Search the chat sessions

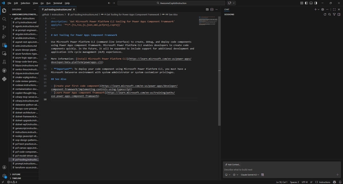pos(330,14)
